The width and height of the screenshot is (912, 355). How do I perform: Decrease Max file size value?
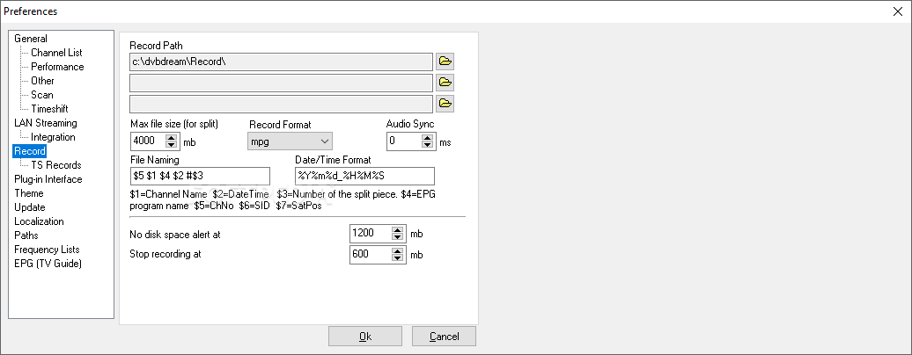[x=171, y=145]
